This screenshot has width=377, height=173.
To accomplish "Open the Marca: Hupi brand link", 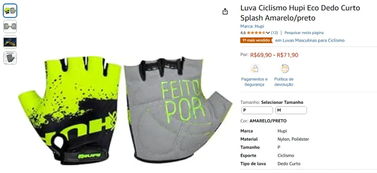I will point(252,26).
